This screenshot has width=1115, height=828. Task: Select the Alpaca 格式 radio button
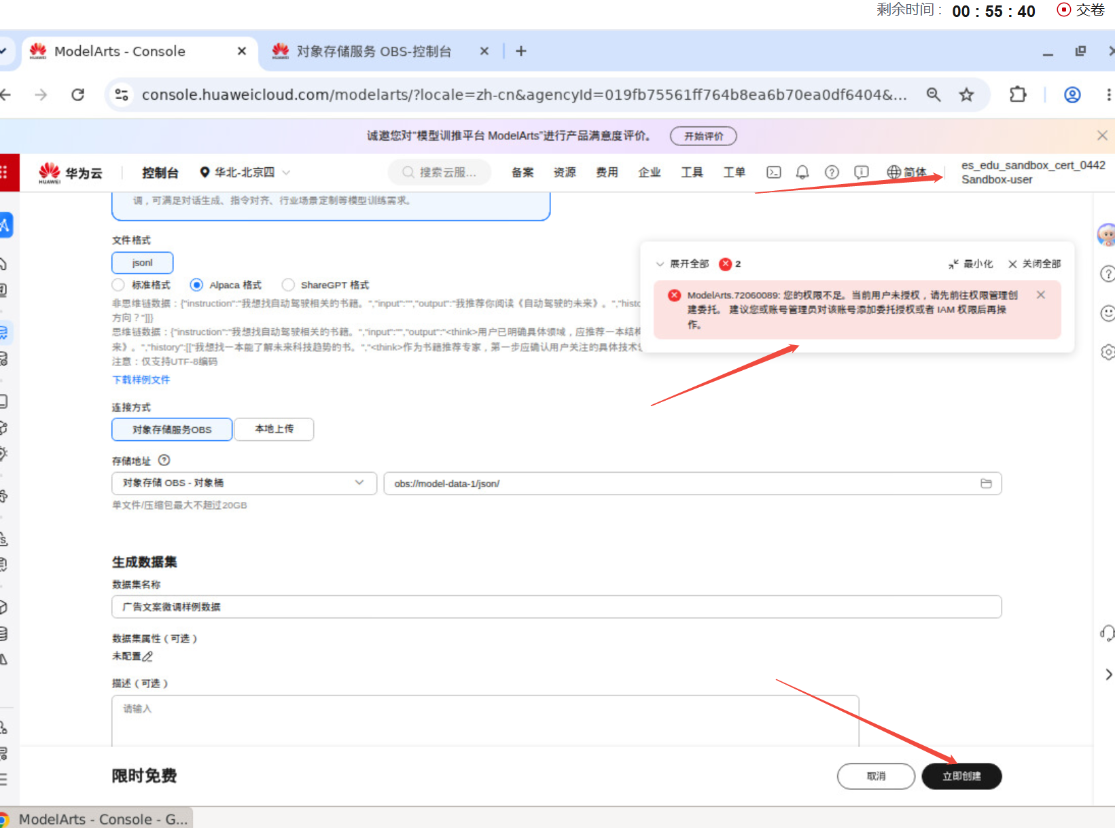pyautogui.click(x=196, y=285)
